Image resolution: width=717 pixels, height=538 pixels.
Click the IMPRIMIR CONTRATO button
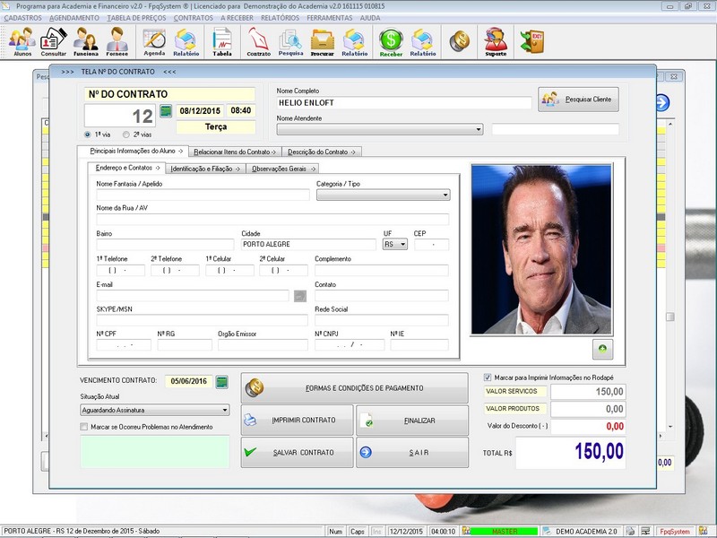[x=298, y=420]
